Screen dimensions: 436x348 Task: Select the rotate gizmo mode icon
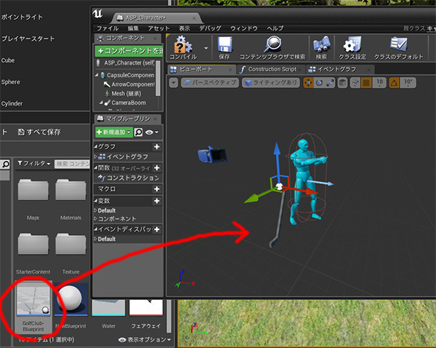[x=319, y=83]
